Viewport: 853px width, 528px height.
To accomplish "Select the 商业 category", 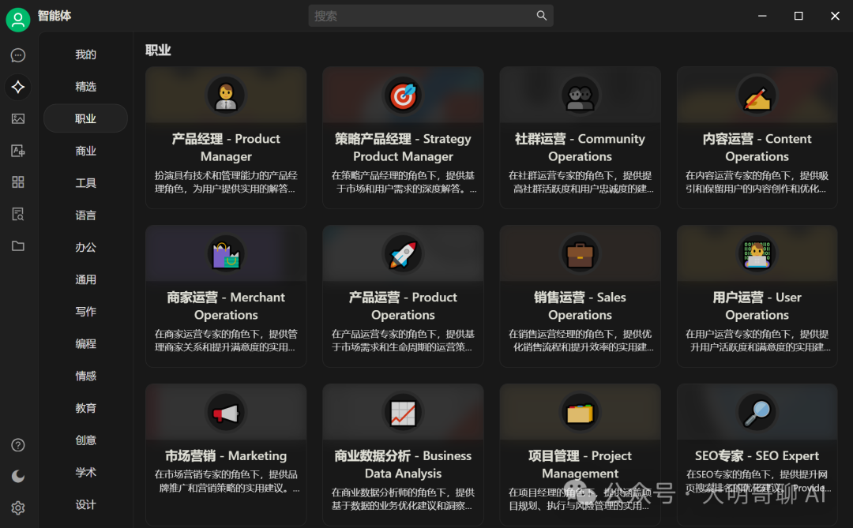I will (85, 151).
